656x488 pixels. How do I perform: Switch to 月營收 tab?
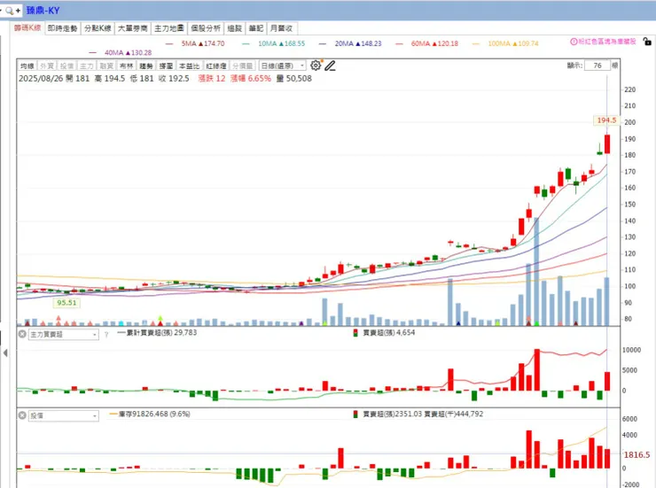click(282, 28)
